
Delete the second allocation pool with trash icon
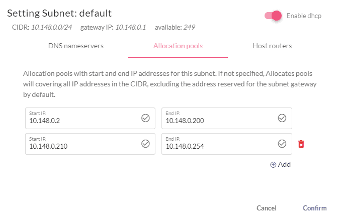(301, 144)
